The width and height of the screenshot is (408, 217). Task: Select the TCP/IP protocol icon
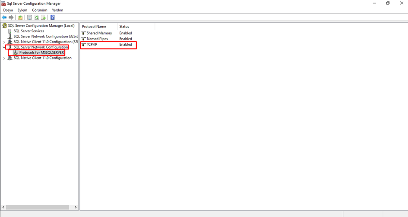pos(84,45)
